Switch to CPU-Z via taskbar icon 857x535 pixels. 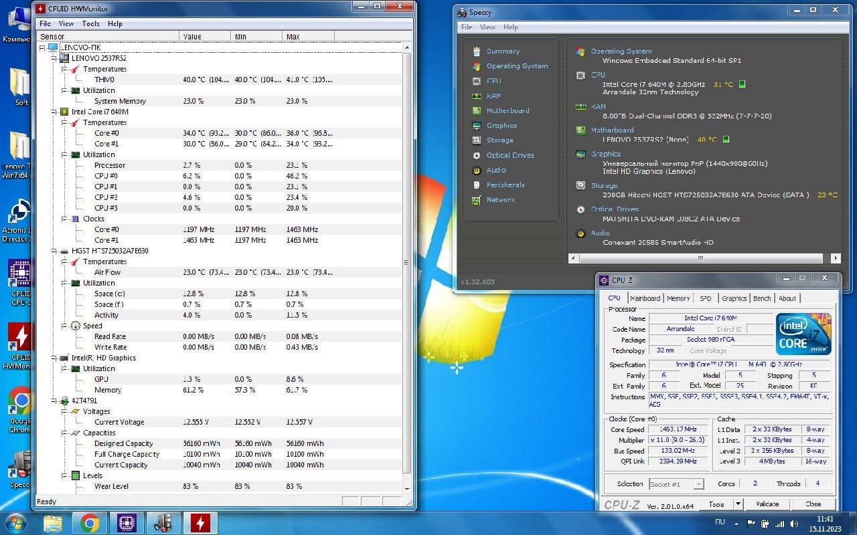click(x=126, y=523)
